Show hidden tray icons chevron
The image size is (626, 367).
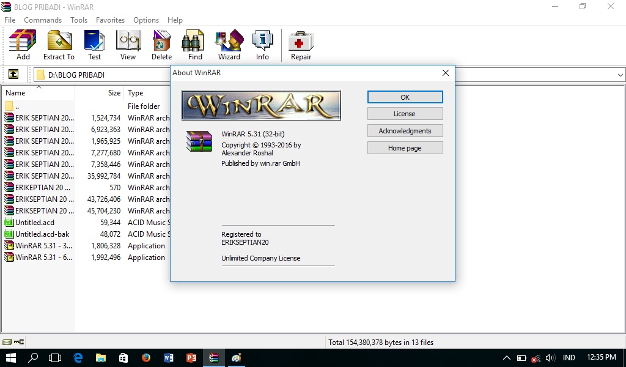click(x=506, y=358)
